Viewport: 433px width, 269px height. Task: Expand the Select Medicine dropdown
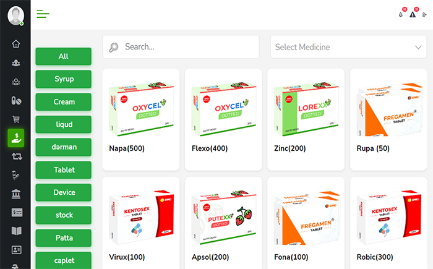[349, 47]
